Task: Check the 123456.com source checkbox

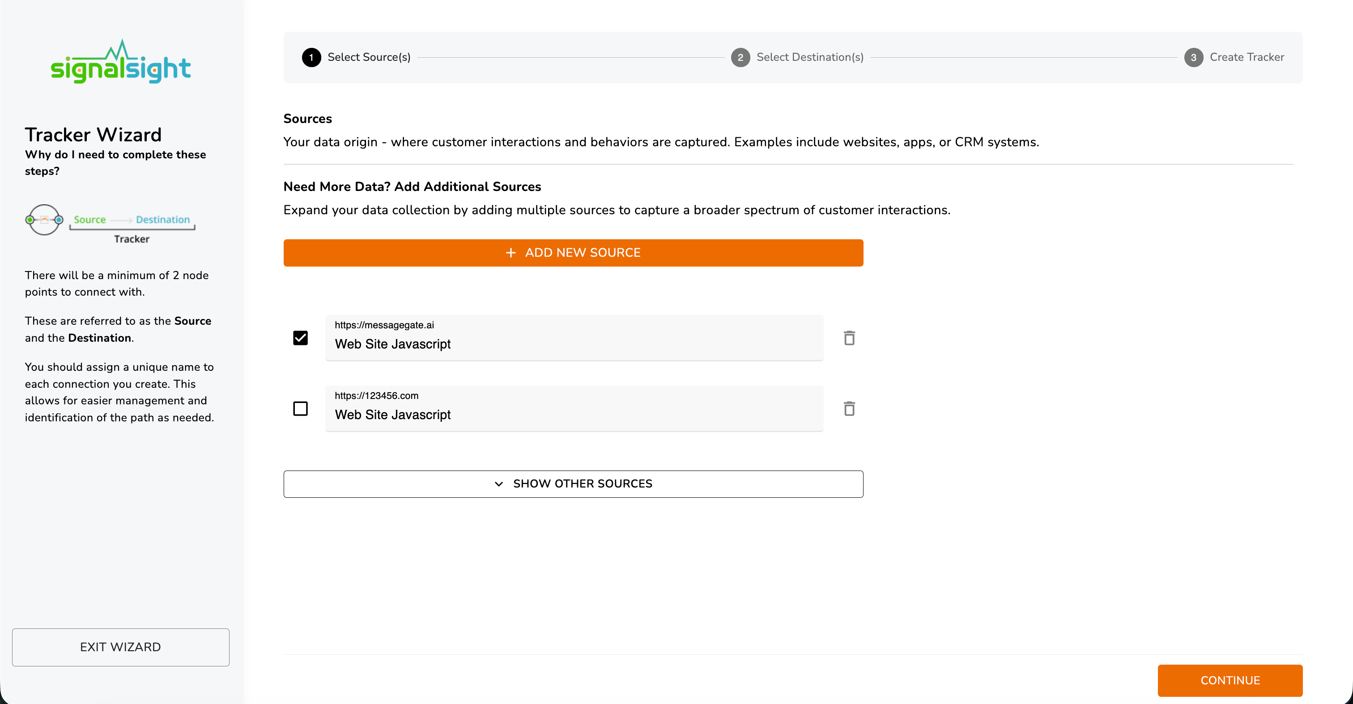Action: point(300,408)
